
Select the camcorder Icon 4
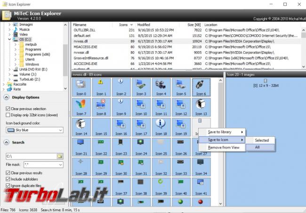click(161, 87)
